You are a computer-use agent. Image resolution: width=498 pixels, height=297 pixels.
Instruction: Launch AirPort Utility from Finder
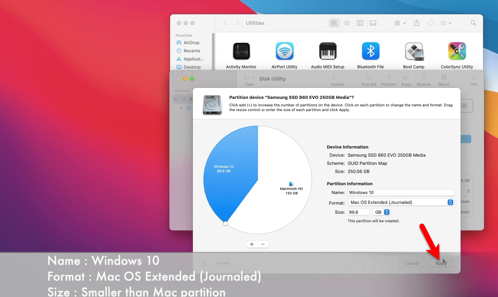coord(285,51)
